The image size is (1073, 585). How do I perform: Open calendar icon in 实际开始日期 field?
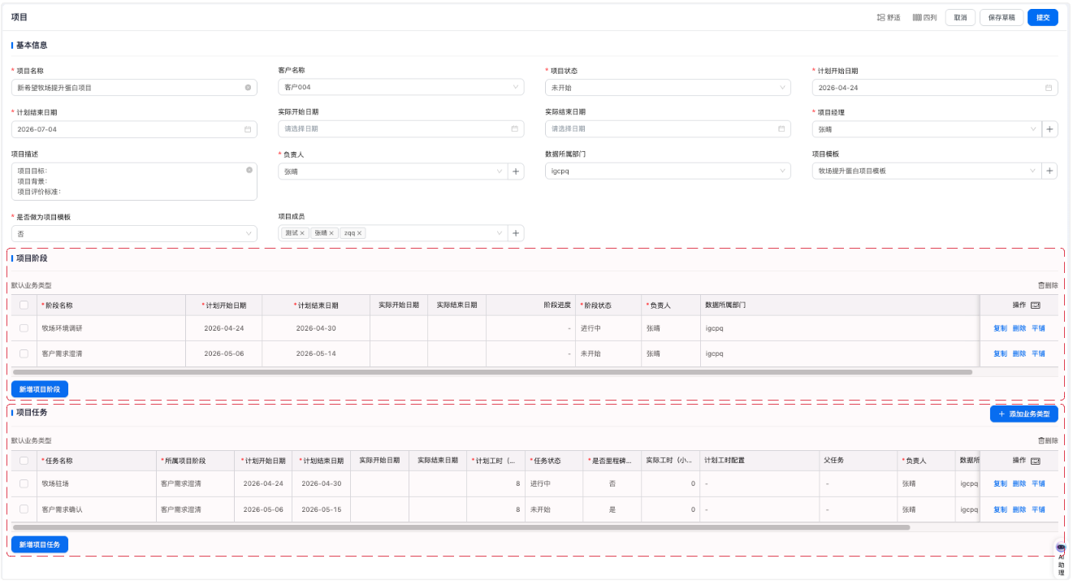tap(514, 128)
